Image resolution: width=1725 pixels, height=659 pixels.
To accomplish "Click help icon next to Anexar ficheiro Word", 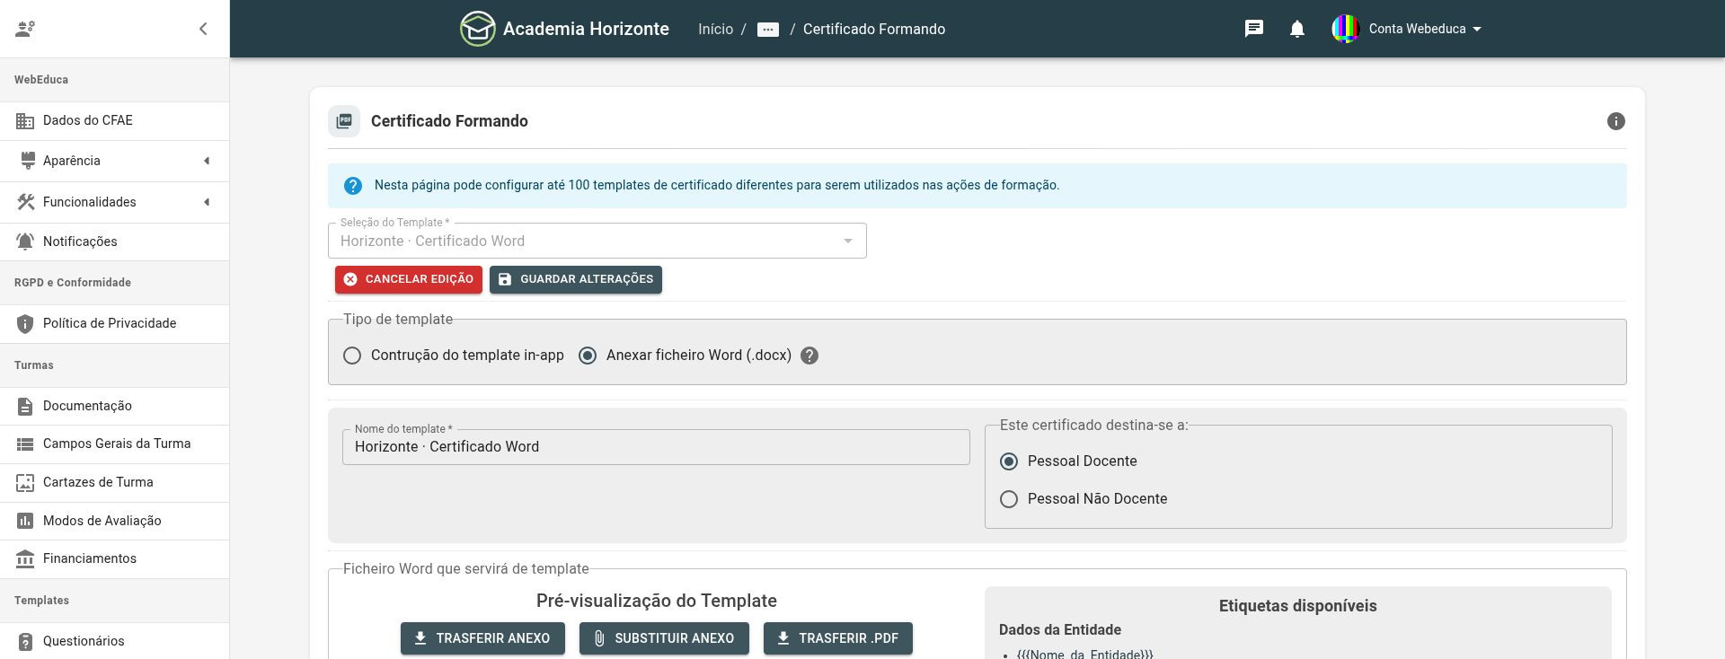I will (x=809, y=356).
